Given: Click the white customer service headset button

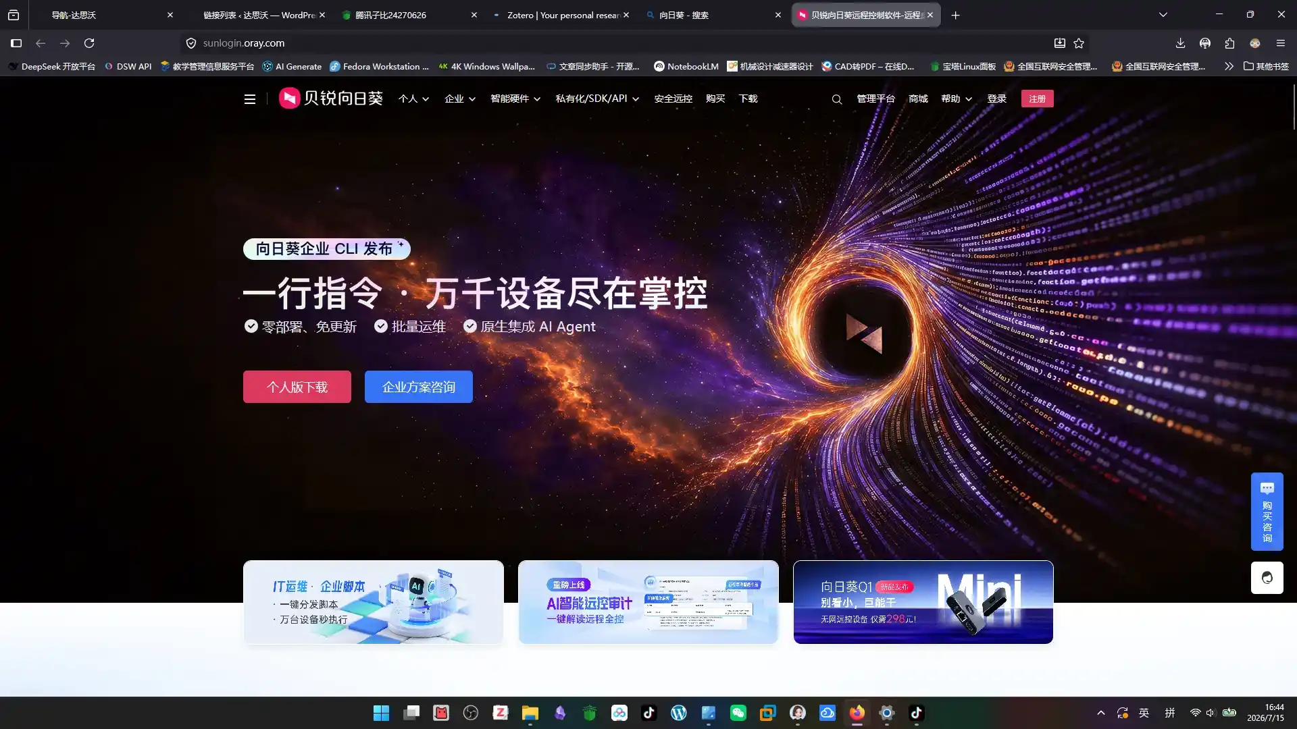Looking at the screenshot, I should coord(1267,578).
